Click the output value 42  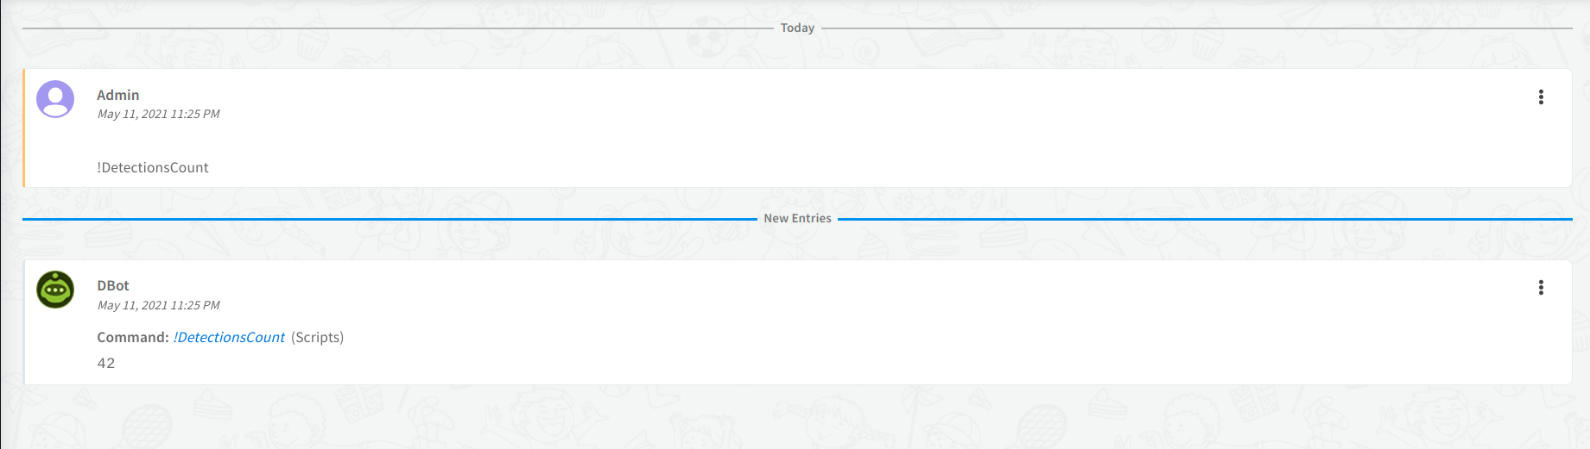[x=106, y=364]
